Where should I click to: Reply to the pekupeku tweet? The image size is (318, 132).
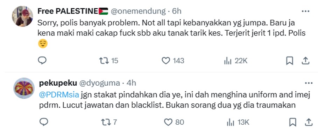(x=44, y=122)
